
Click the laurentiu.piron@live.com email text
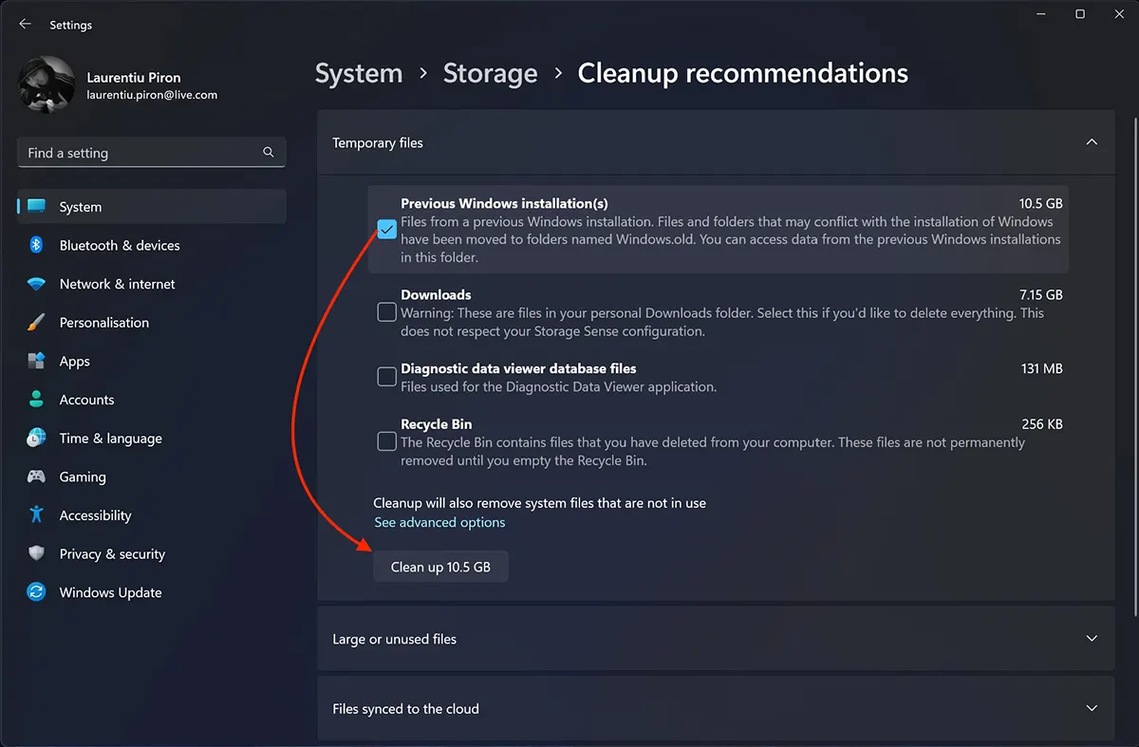pyautogui.click(x=152, y=95)
